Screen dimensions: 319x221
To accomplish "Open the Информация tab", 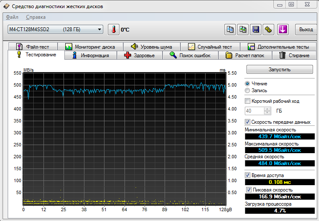I will click(x=91, y=55).
